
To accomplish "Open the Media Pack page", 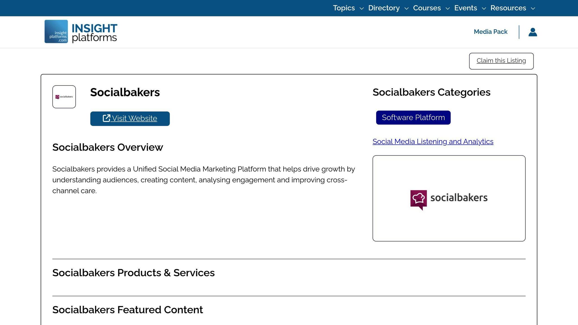I will pos(490,32).
